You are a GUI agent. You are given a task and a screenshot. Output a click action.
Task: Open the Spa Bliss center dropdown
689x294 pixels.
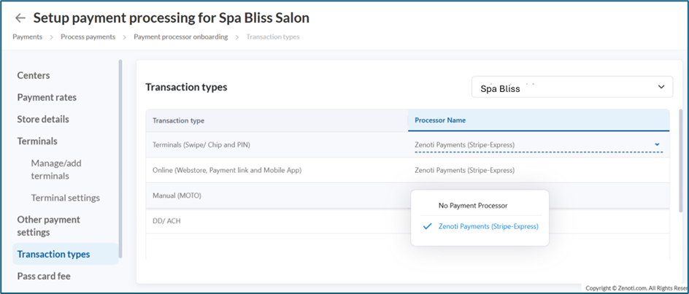pyautogui.click(x=572, y=87)
